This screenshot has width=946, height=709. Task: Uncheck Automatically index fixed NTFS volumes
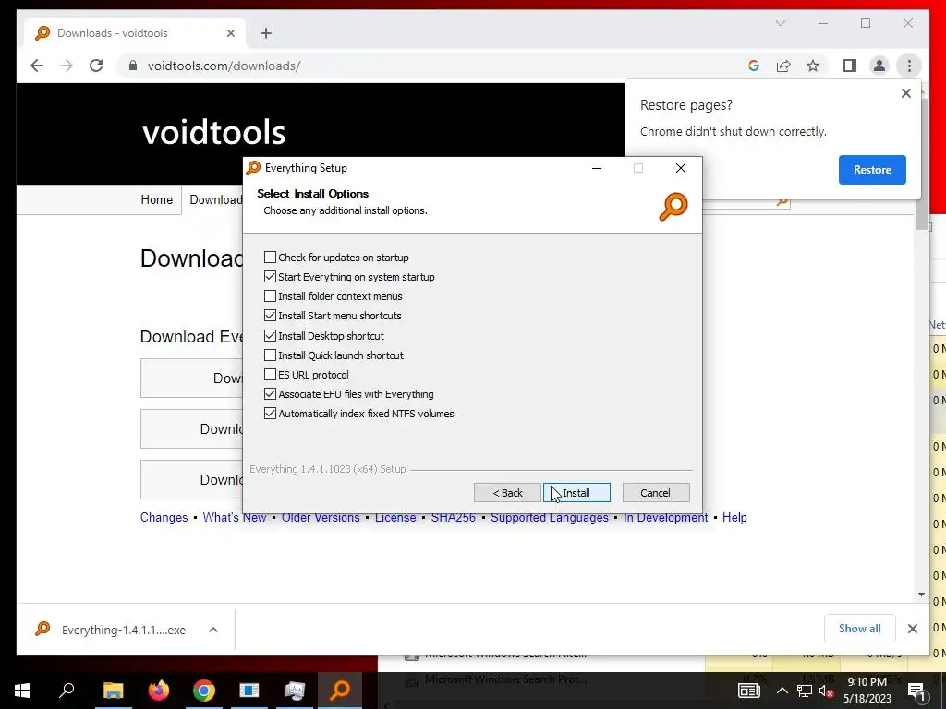tap(271, 414)
